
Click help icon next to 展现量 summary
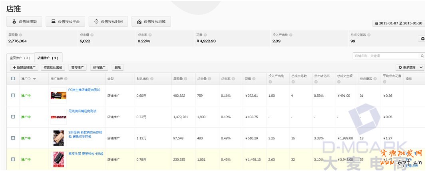20,35
